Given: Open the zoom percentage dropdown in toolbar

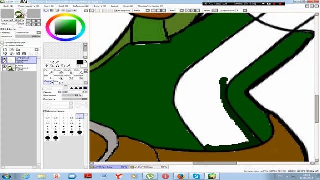Looking at the screenshot, I should coord(148,10).
